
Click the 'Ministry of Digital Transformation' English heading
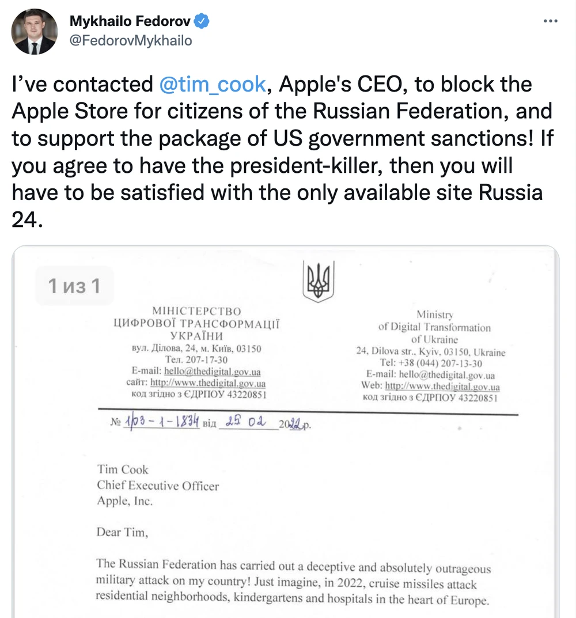click(435, 327)
